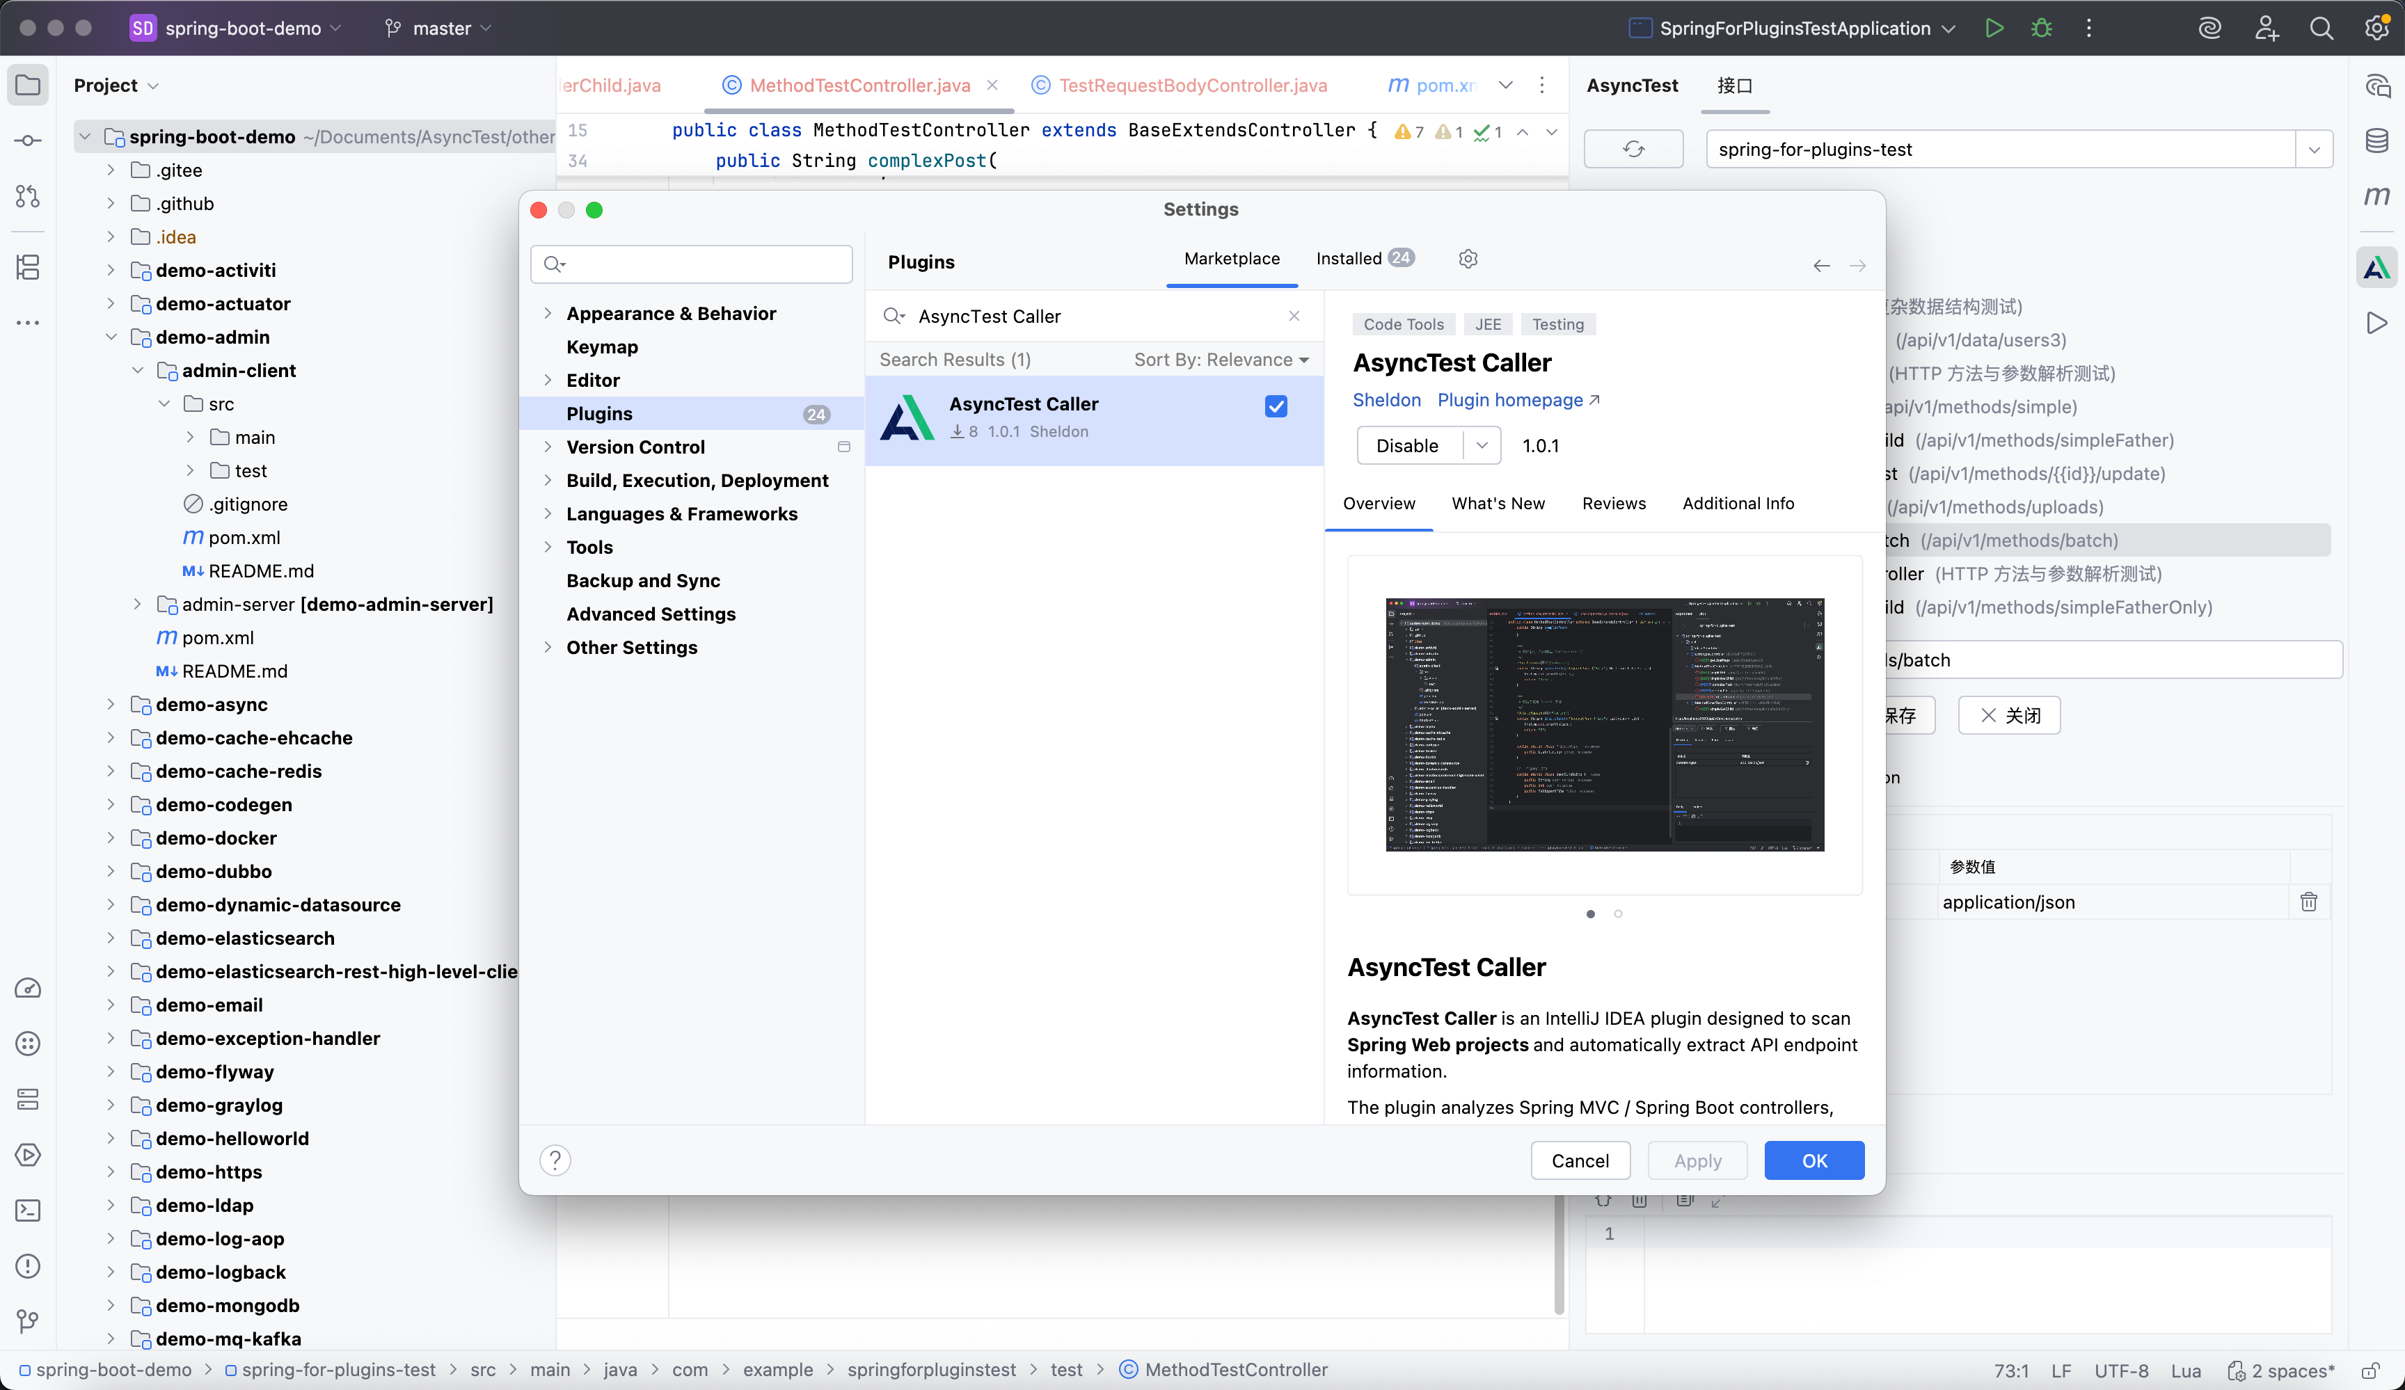Run SpringForPluginsTestApplication with play icon
The width and height of the screenshot is (2405, 1390).
pos(1994,28)
